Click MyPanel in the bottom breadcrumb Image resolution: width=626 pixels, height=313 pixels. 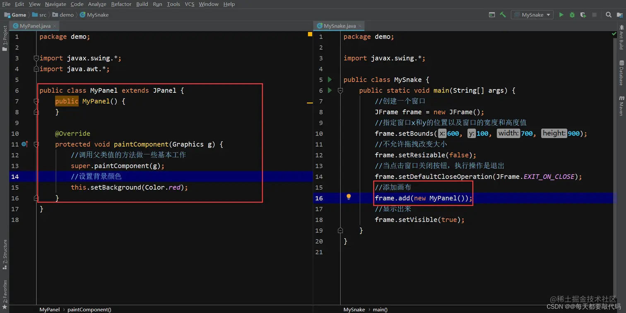(x=50, y=309)
